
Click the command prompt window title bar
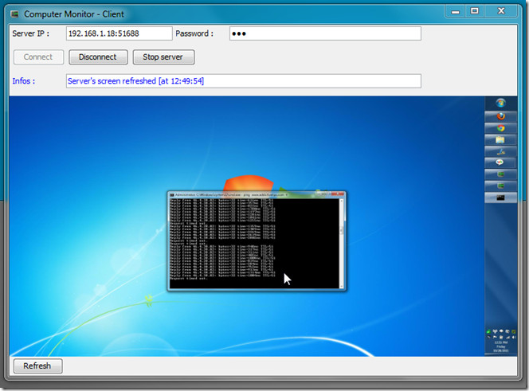point(239,194)
